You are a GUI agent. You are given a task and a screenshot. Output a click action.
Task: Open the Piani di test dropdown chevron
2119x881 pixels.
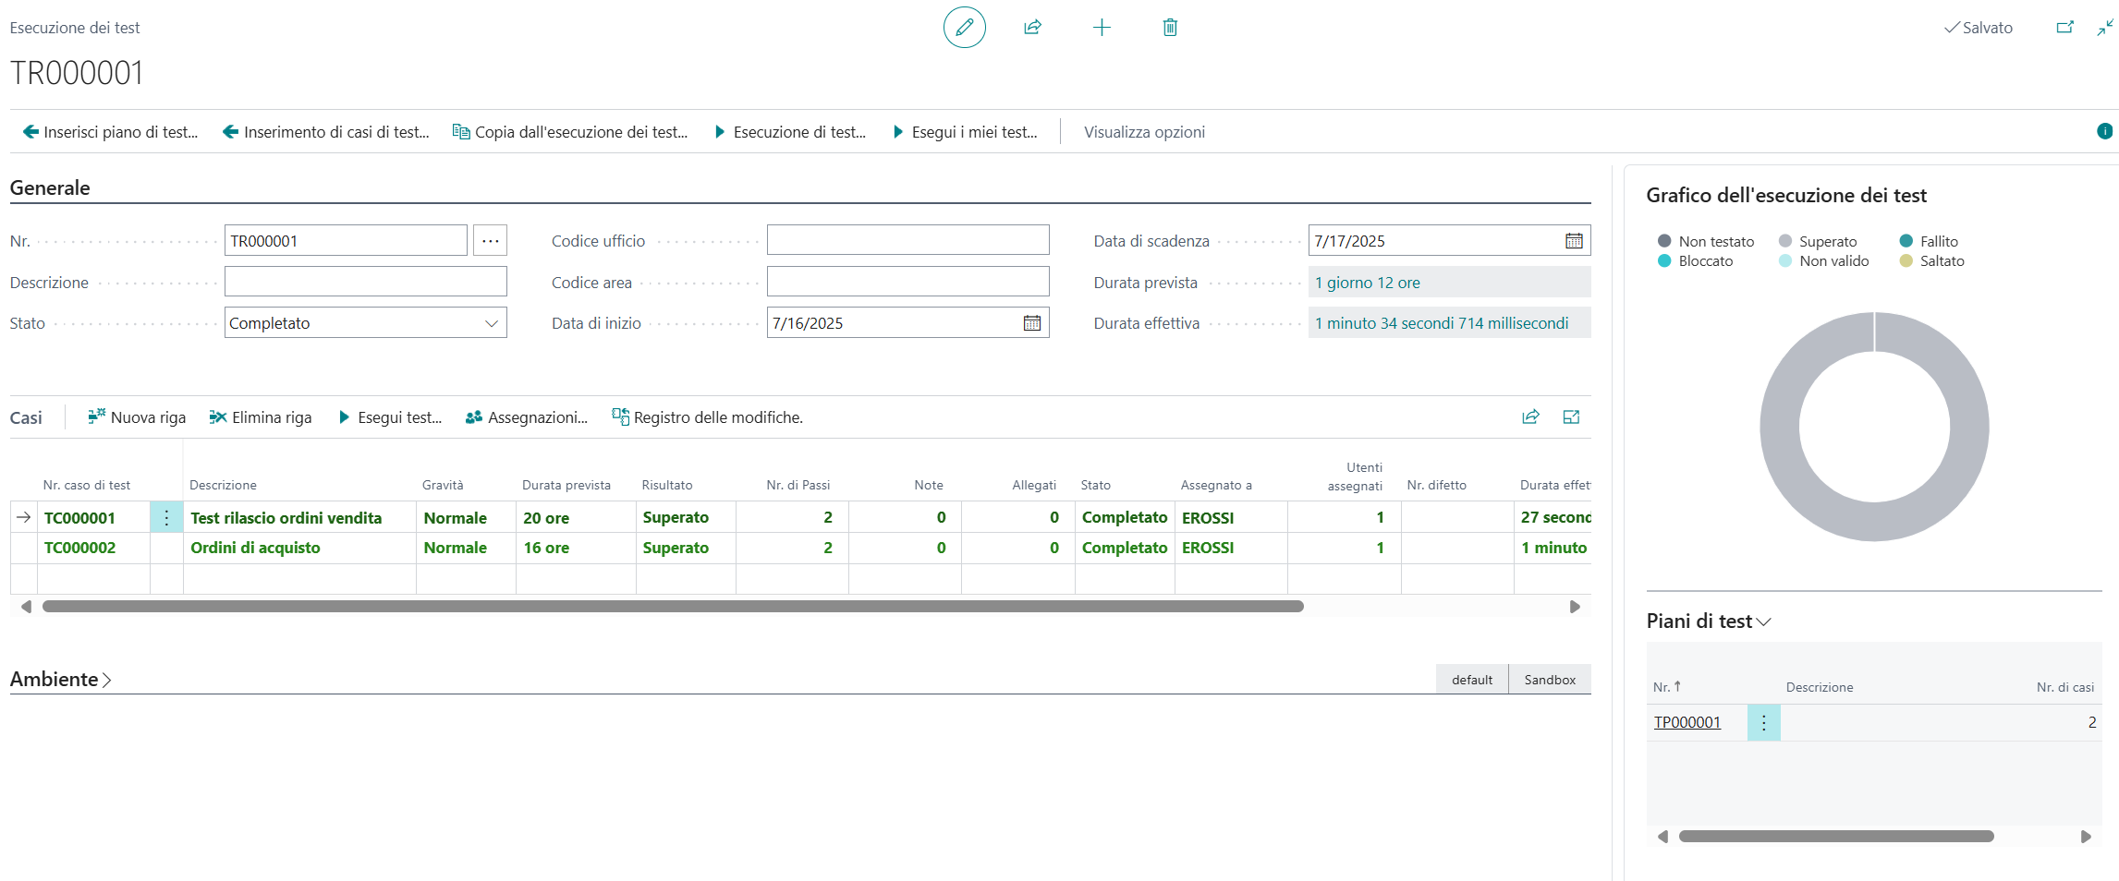(1763, 622)
